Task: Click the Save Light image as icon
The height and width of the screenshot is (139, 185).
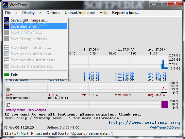Action: pos(7,20)
